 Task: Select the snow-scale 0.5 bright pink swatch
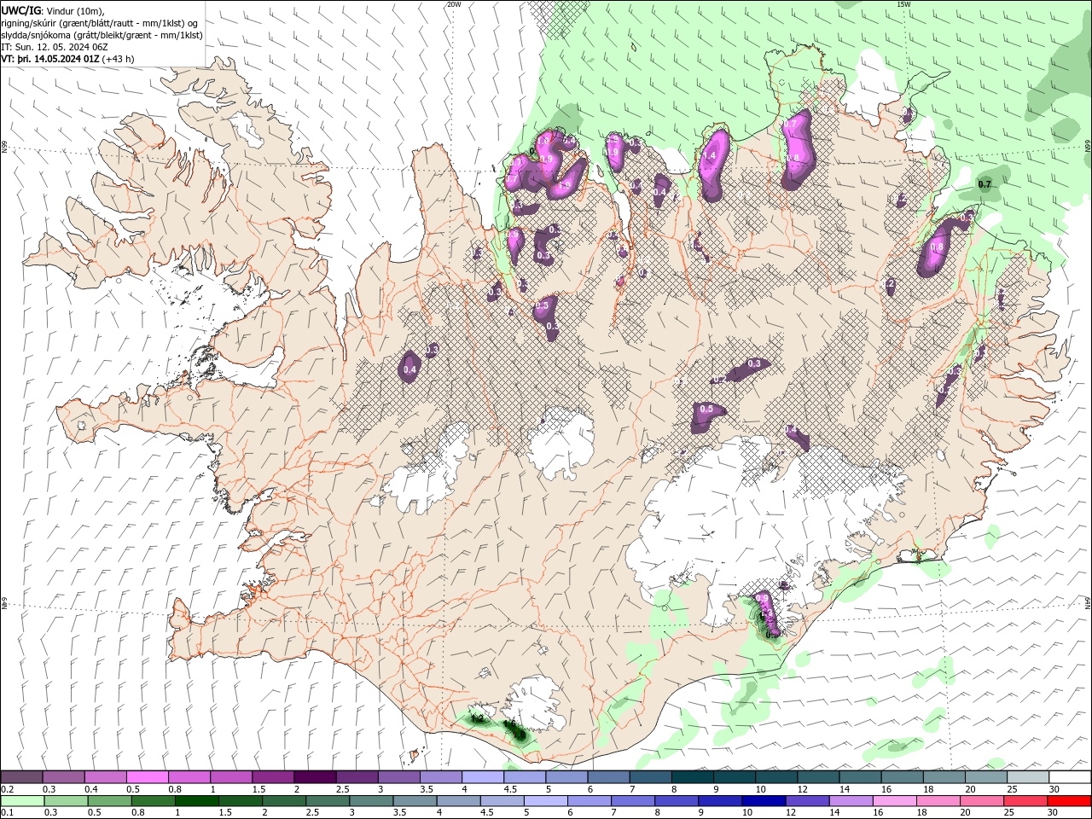pyautogui.click(x=147, y=777)
